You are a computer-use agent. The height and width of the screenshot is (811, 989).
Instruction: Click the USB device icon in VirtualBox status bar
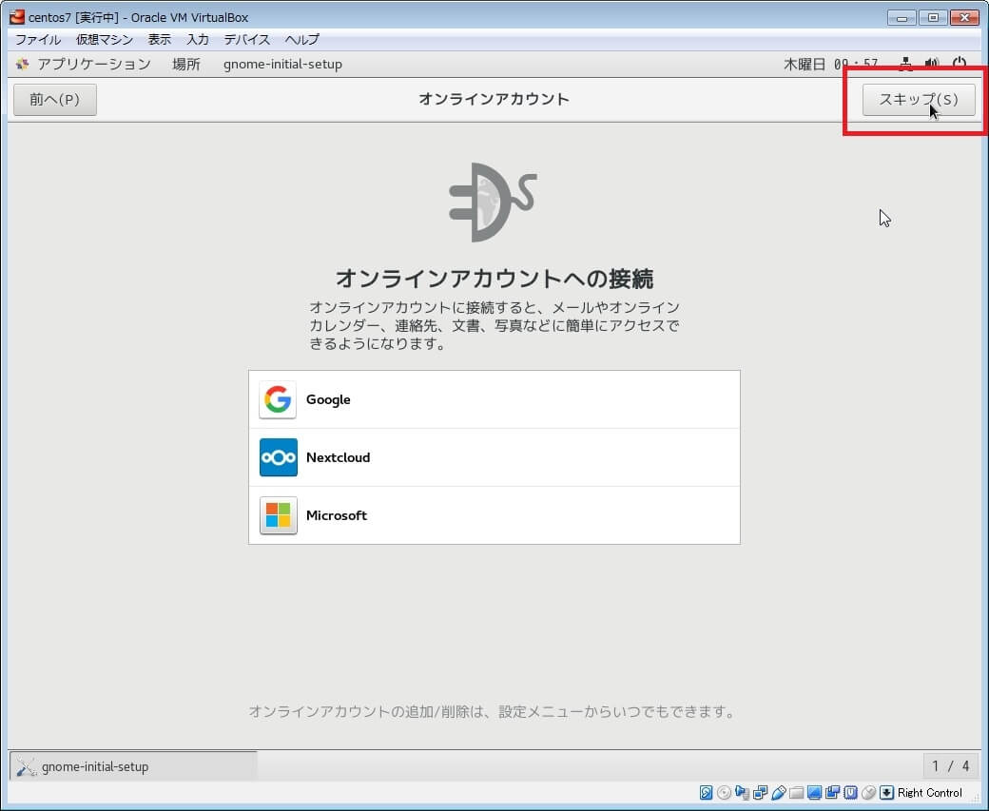click(778, 793)
